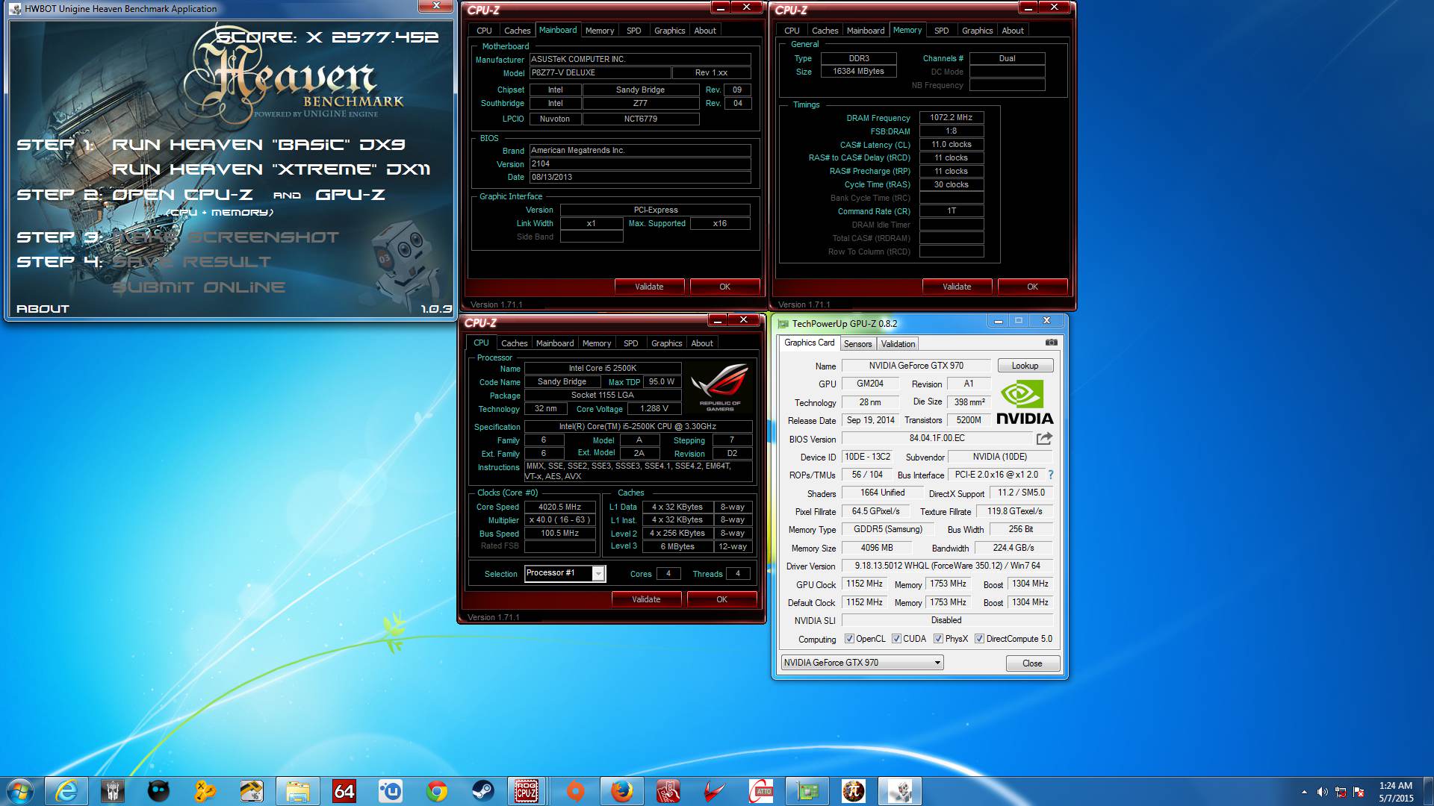Open Internet Explorer from the taskbar
Viewport: 1434px width, 806px height.
[66, 790]
